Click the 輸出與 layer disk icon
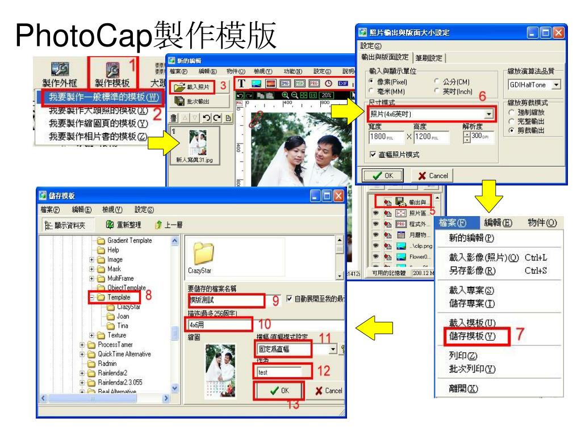The image size is (581, 435). [400, 202]
